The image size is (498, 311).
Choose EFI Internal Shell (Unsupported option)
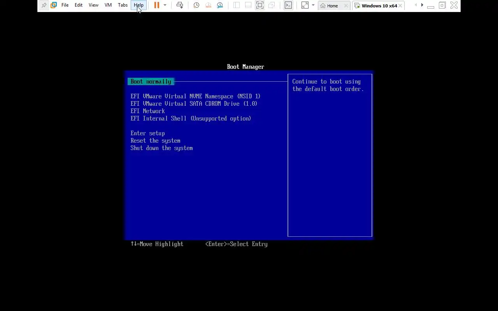[191, 119]
